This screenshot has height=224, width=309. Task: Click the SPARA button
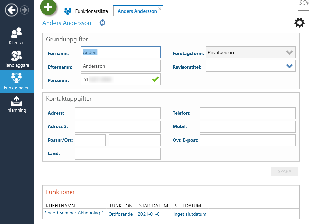pyautogui.click(x=284, y=171)
